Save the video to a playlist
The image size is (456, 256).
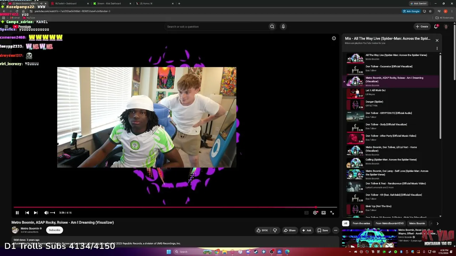pyautogui.click(x=322, y=230)
